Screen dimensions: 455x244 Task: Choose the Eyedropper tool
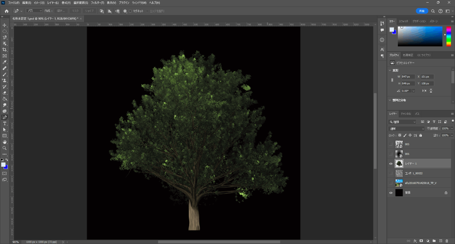pos(5,62)
